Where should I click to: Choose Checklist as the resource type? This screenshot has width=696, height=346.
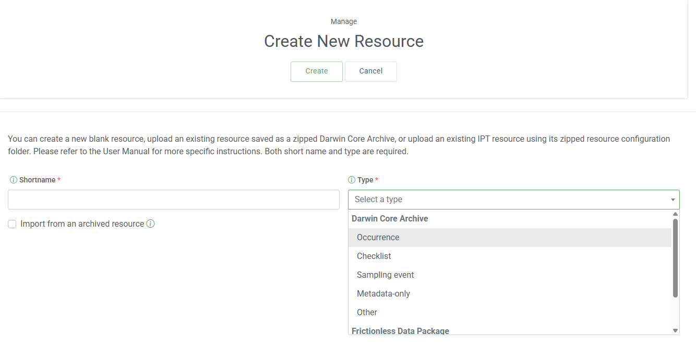tap(374, 256)
